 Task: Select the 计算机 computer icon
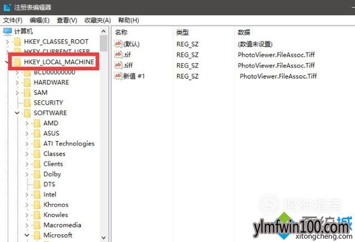(x=7, y=32)
